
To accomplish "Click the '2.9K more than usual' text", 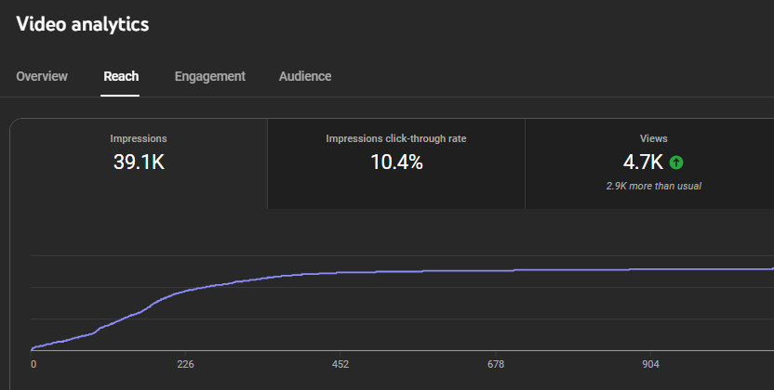I will coord(654,186).
